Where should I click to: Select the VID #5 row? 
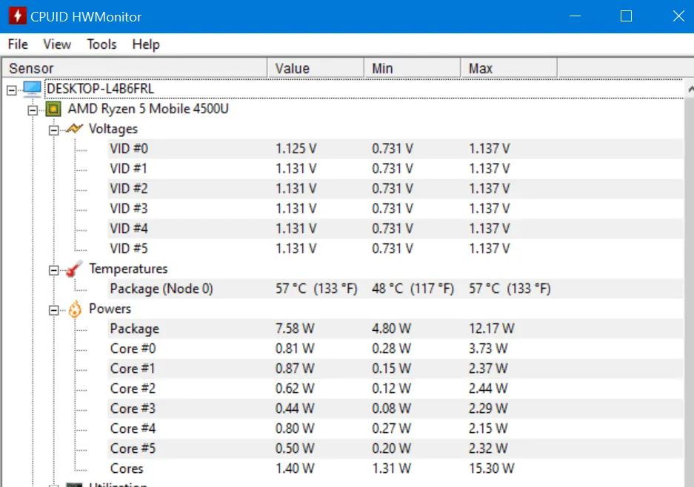tap(396, 249)
